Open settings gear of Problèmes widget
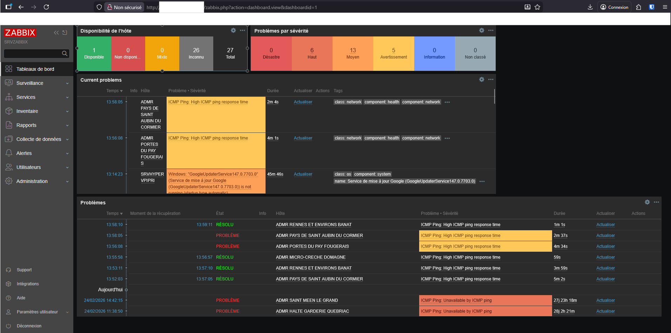This screenshot has width=671, height=333. [647, 202]
